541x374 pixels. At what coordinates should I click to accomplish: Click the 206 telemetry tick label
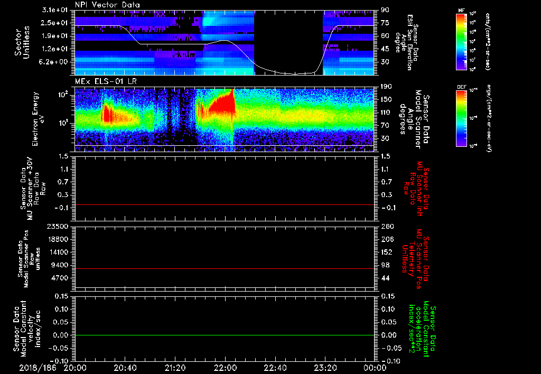[x=387, y=239]
